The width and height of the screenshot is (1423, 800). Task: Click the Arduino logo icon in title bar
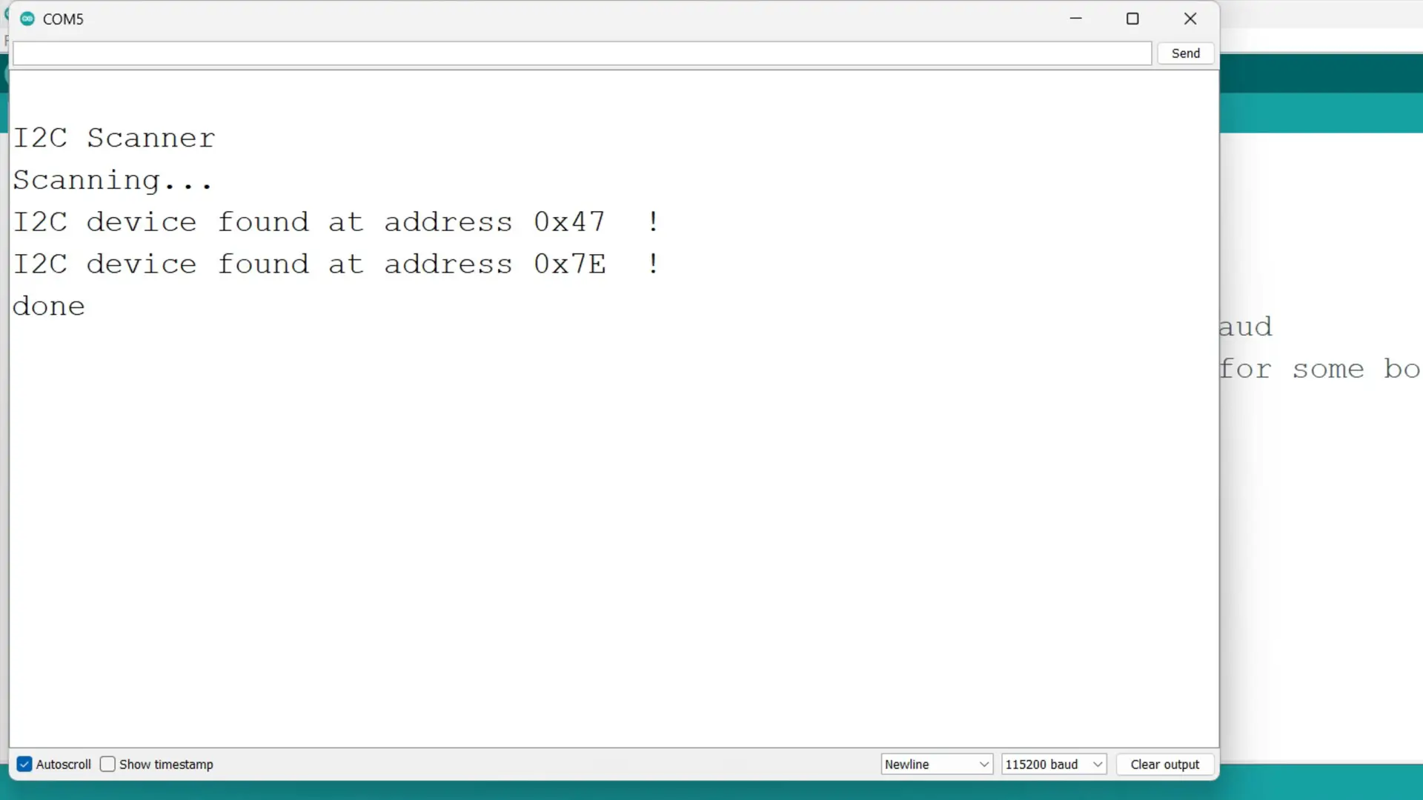pos(27,19)
